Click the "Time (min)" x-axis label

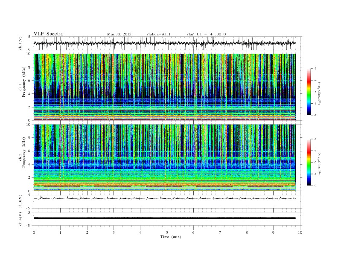(x=171, y=237)
